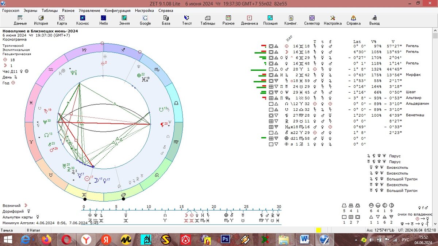This screenshot has height=246, width=438.
Task: Open the Настройка tools icon
Action: (x=333, y=20)
